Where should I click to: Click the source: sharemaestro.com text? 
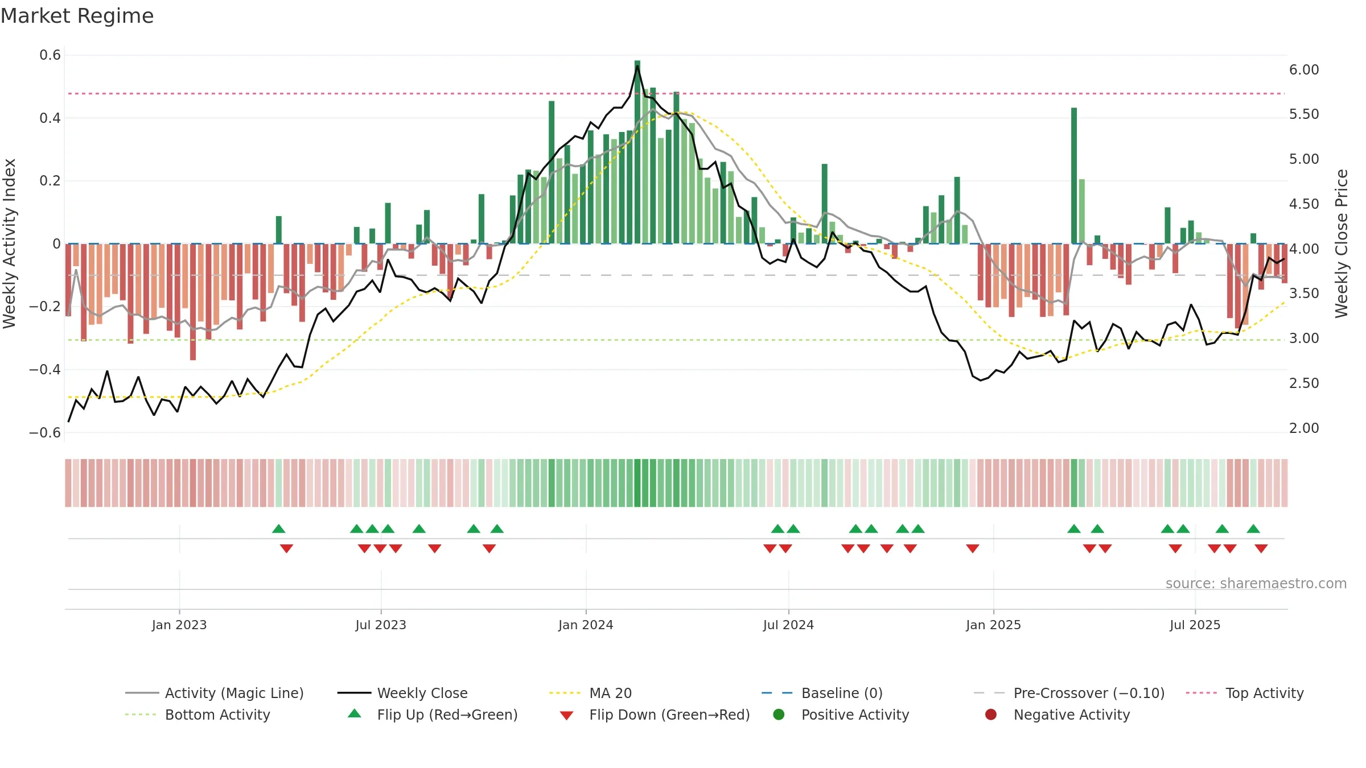[1256, 583]
